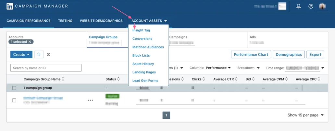
Task: Click the Performance Chart button
Action: pyautogui.click(x=251, y=55)
